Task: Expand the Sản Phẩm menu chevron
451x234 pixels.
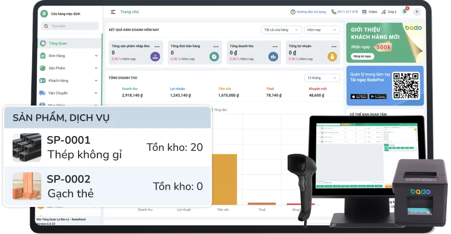Action: coord(96,68)
